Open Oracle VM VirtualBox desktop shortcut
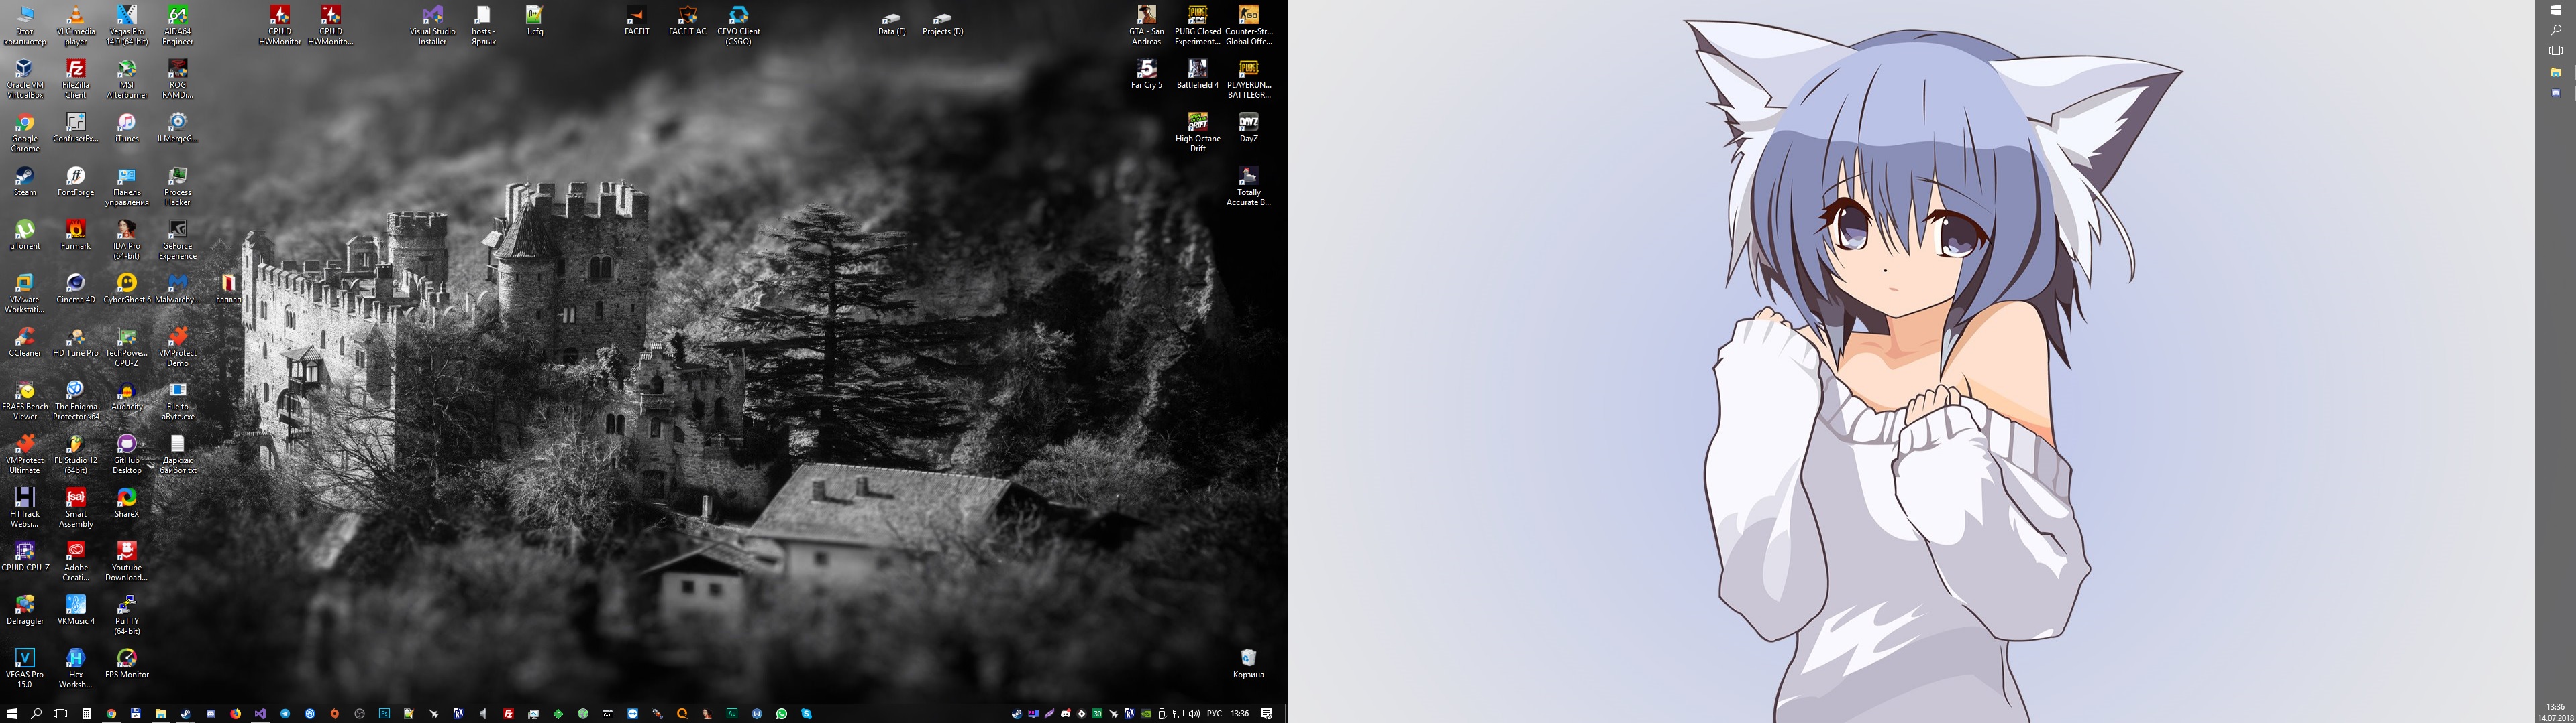 click(x=25, y=79)
